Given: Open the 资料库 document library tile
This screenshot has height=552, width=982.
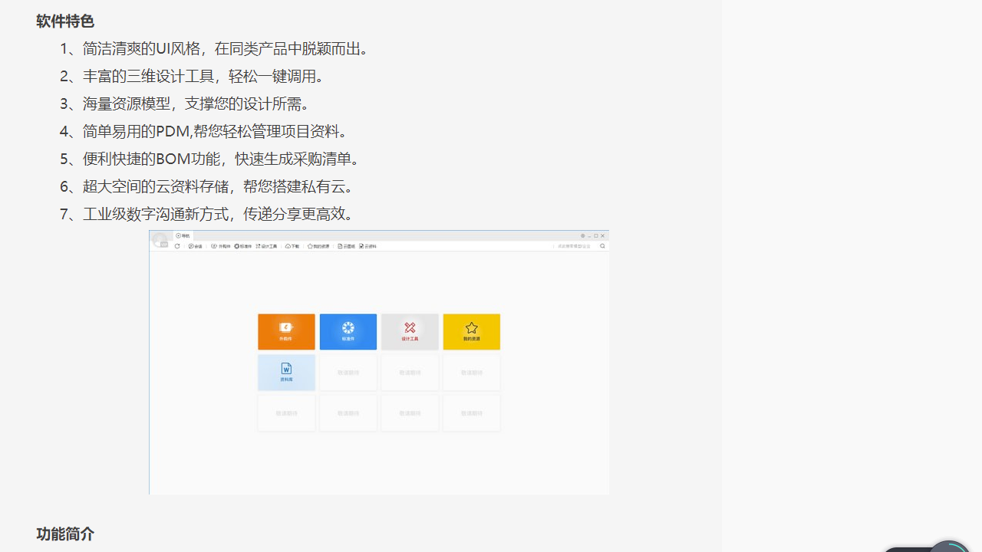Looking at the screenshot, I should 286,372.
